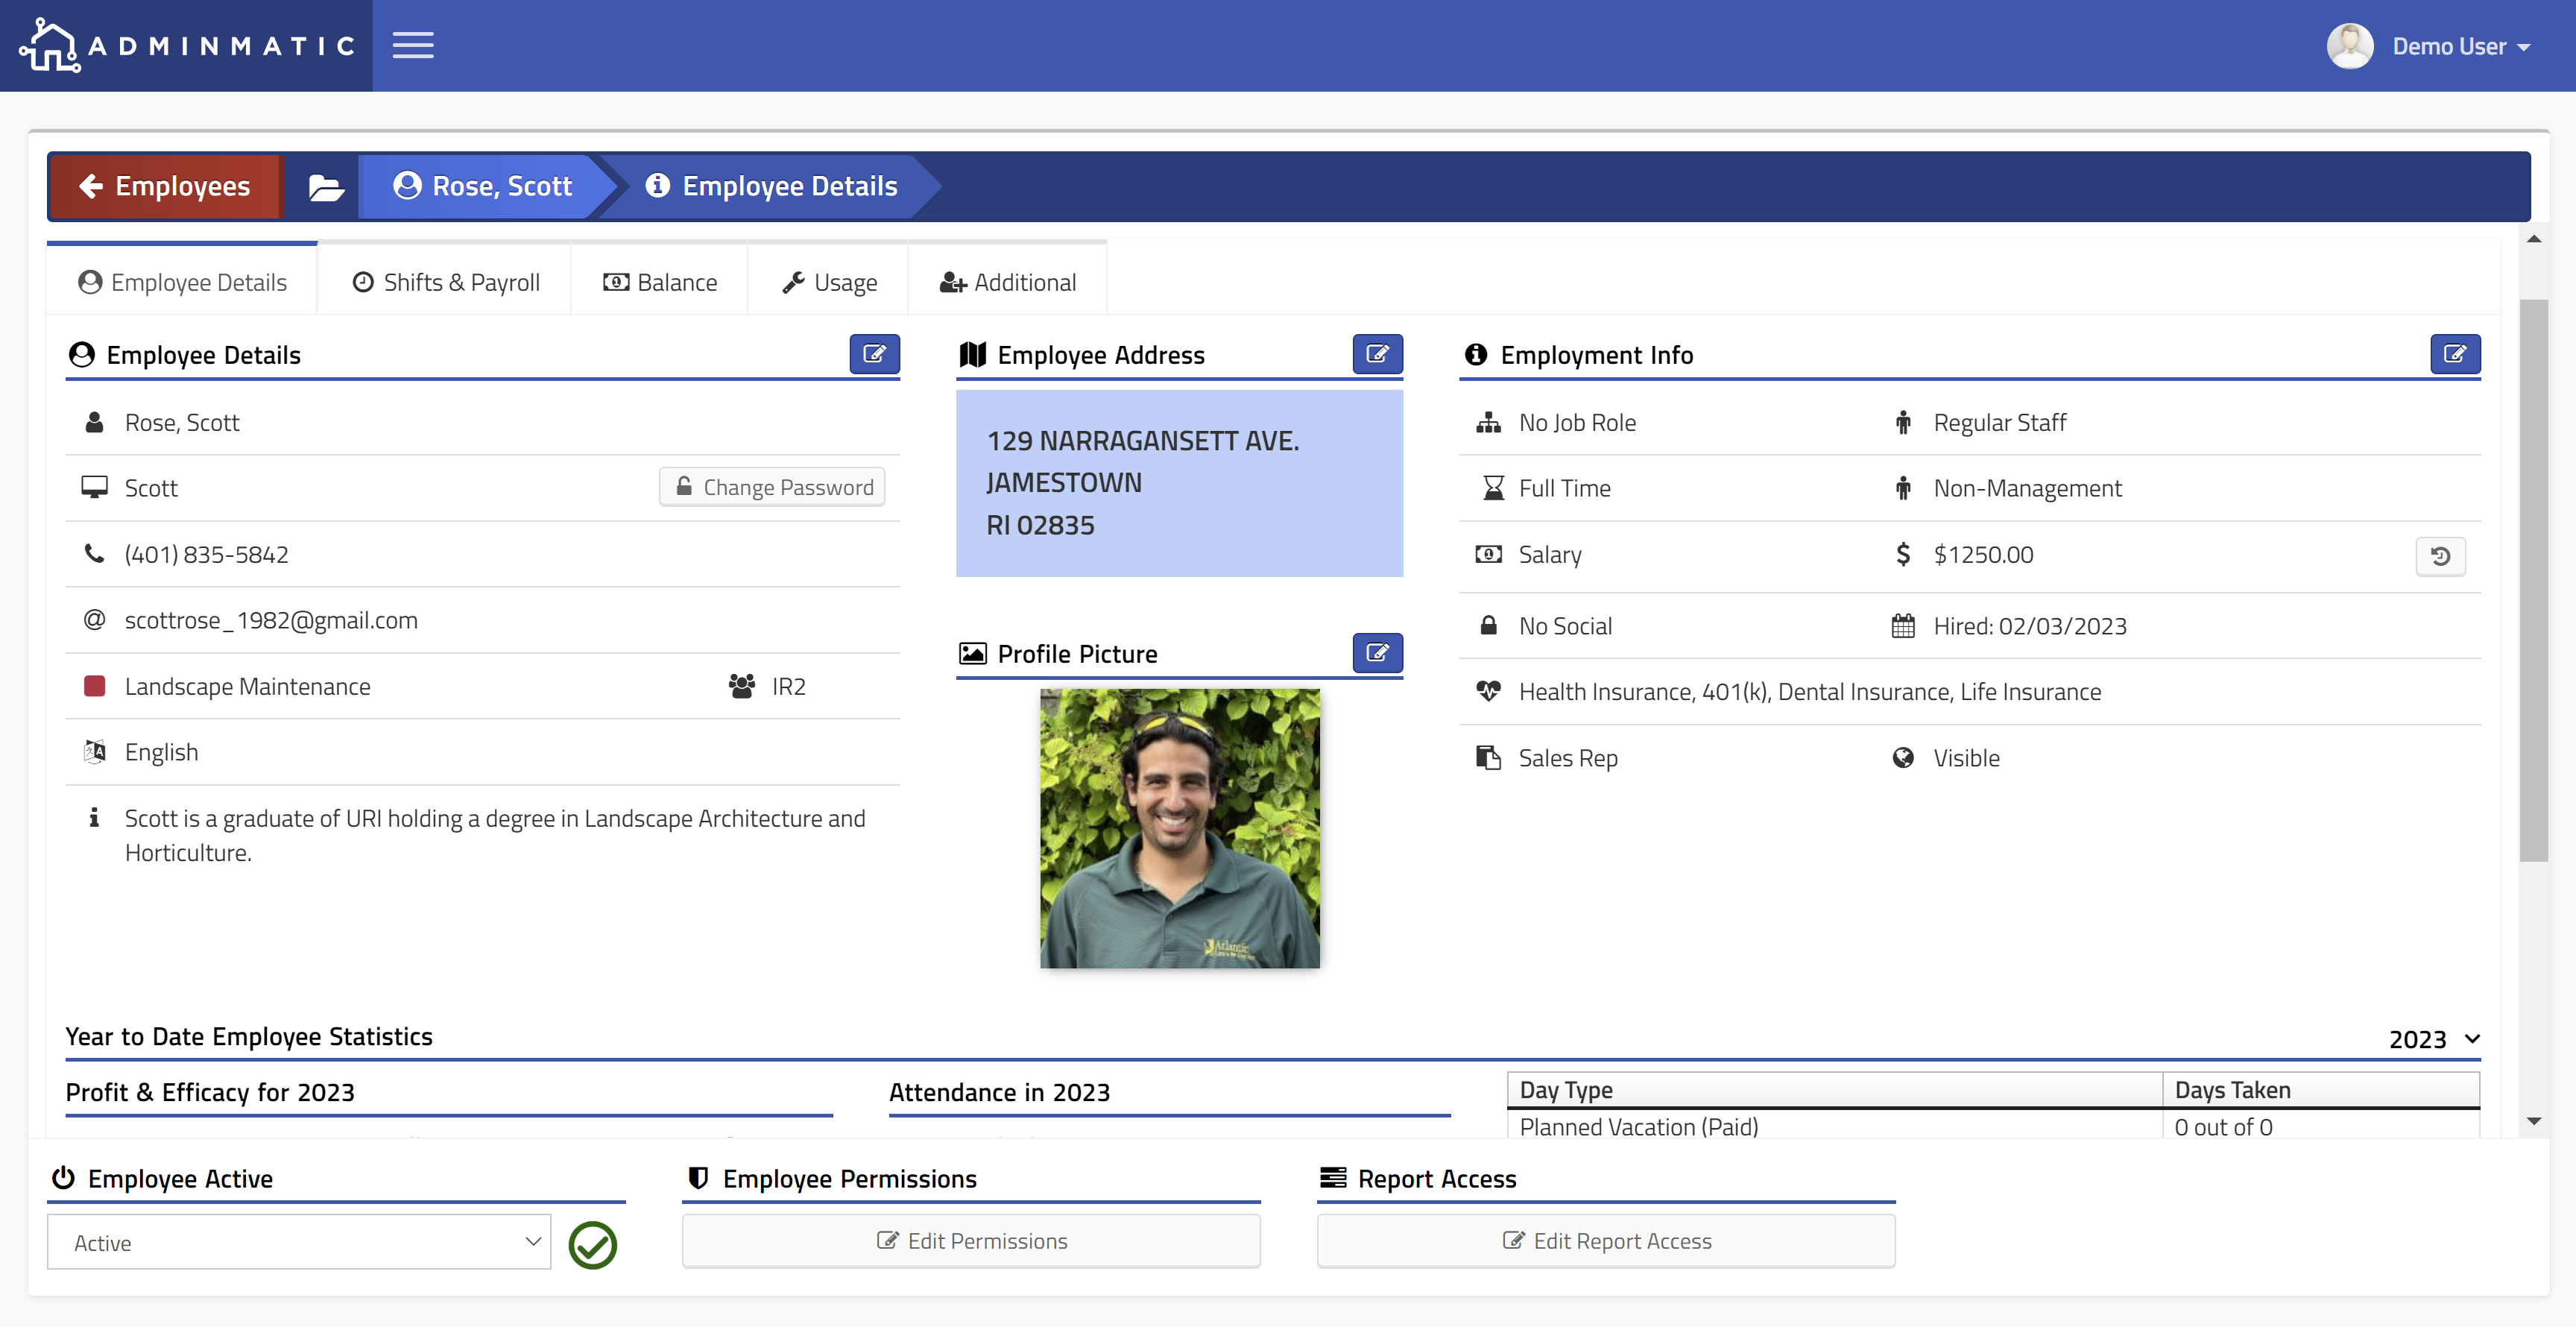Open salary history icon next to $1250.00
The height and width of the screenshot is (1327, 2576).
pos(2440,556)
